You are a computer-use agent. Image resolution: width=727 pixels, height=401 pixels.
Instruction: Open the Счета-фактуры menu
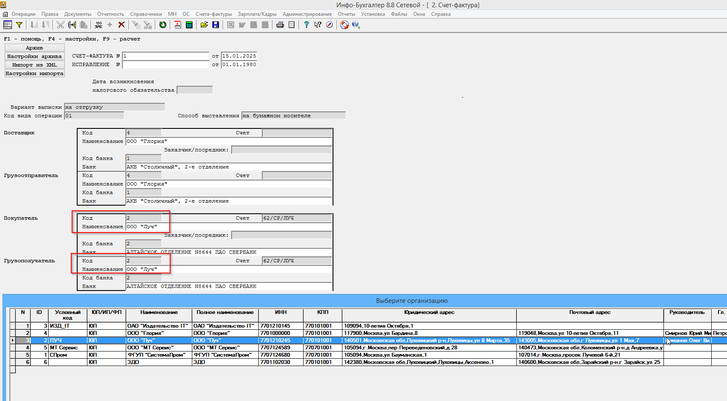coord(214,14)
